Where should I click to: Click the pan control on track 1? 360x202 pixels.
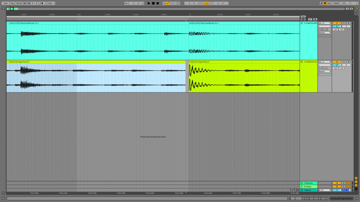click(346, 26)
